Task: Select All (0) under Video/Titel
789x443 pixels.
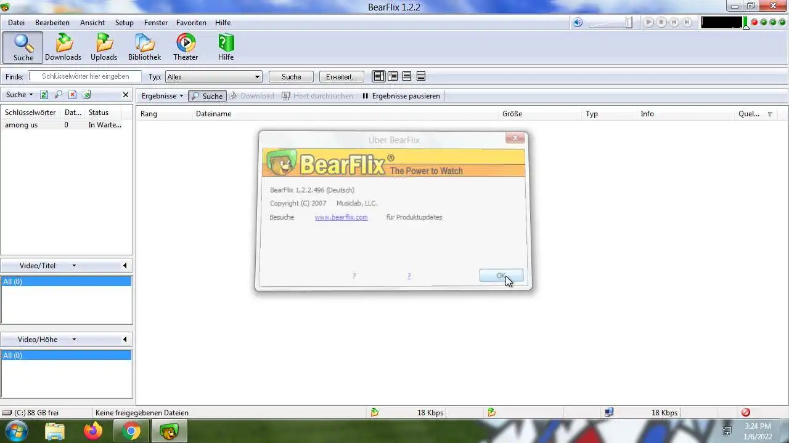Action: point(67,281)
